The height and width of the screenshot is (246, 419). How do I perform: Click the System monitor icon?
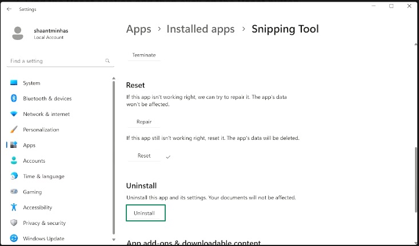[x=14, y=83]
